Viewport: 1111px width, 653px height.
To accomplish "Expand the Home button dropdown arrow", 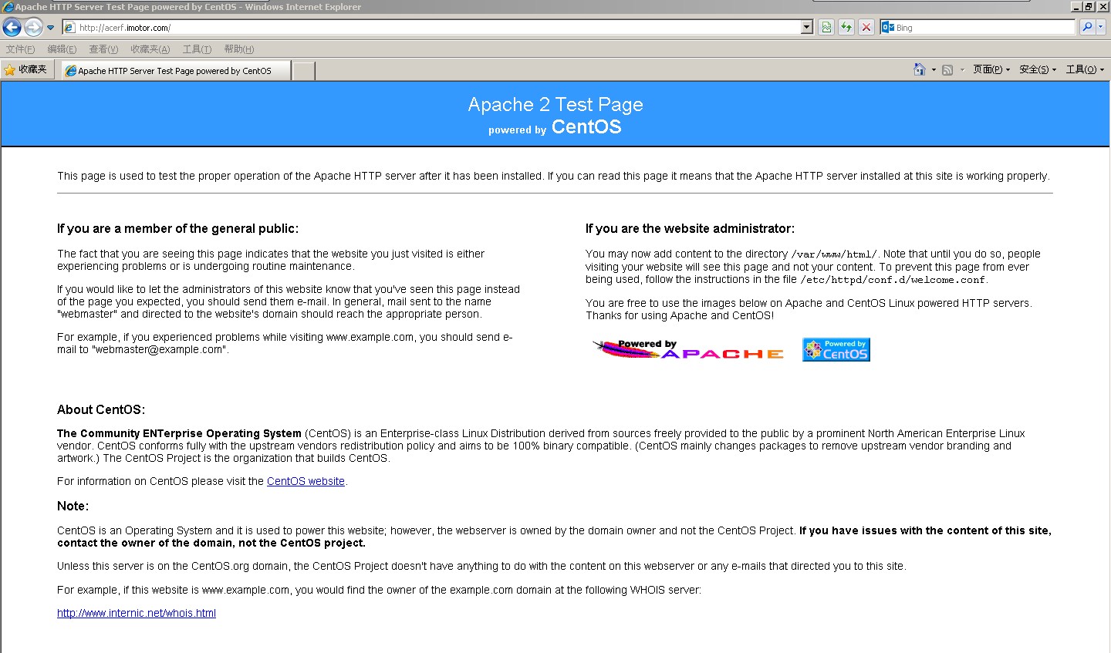I will click(934, 69).
